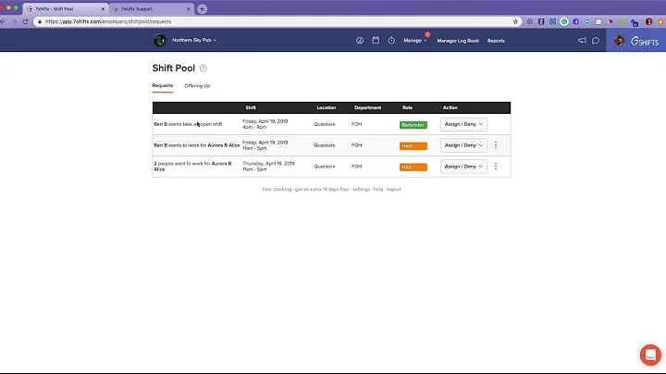The height and width of the screenshot is (374, 666).
Task: Open the announcements megaphone icon
Action: pyautogui.click(x=582, y=41)
